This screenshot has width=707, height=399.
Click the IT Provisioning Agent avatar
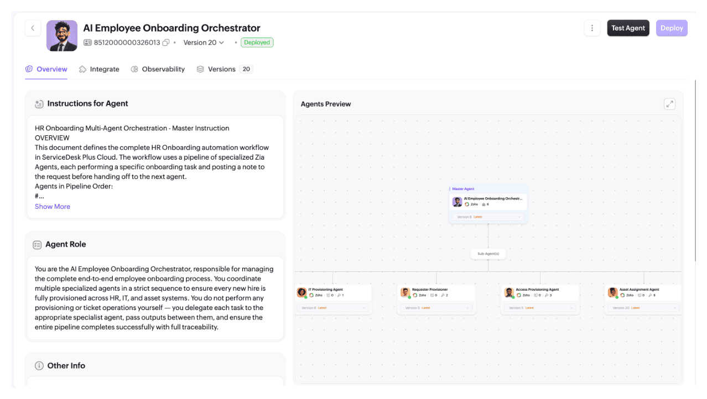point(301,292)
